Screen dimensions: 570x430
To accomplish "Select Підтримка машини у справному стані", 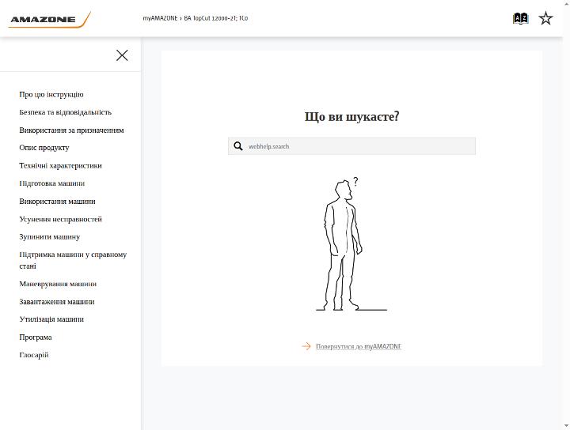I will (x=73, y=260).
